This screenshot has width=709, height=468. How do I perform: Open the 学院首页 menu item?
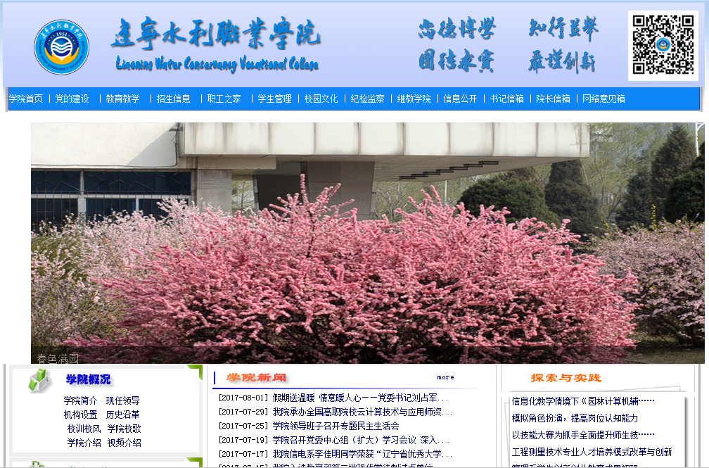pyautogui.click(x=26, y=99)
